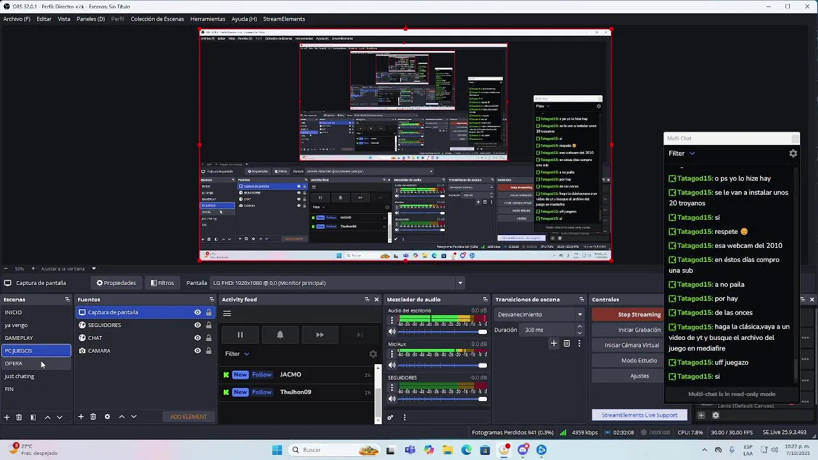The height and width of the screenshot is (460, 818).
Task: Open StreamElements menu
Action: click(284, 19)
